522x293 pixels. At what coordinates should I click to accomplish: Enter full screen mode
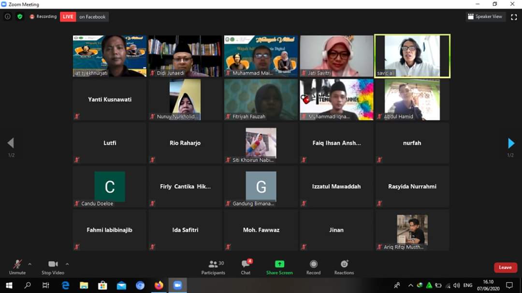pos(514,17)
